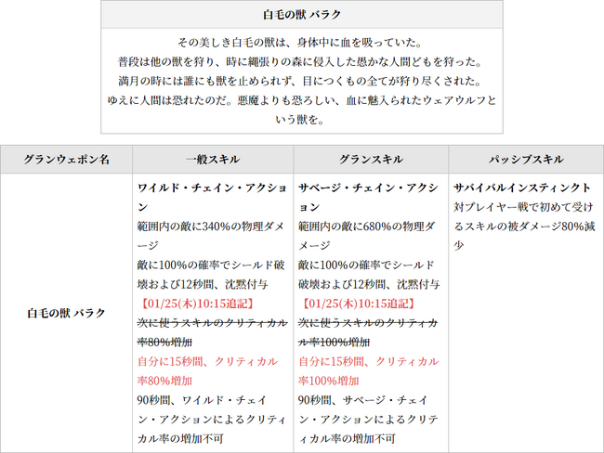
Task: Click weapon name cell '白毛の獣 バラク'
Action: click(x=66, y=313)
